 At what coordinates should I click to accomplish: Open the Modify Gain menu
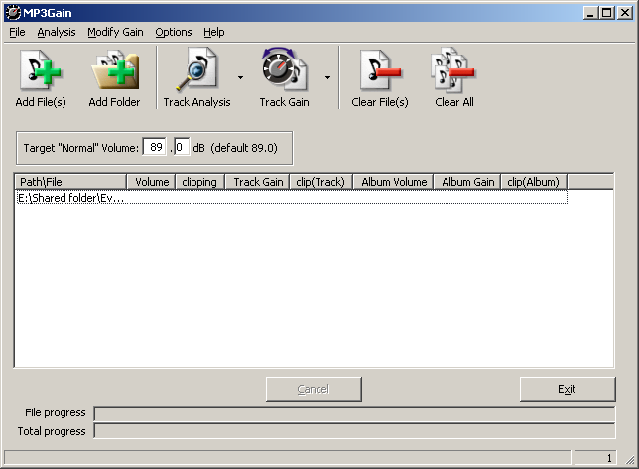115,32
